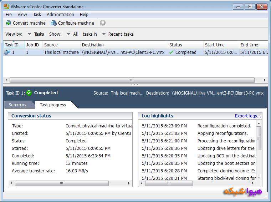
Task: Click the task 1 row computer icon
Action: [7, 52]
